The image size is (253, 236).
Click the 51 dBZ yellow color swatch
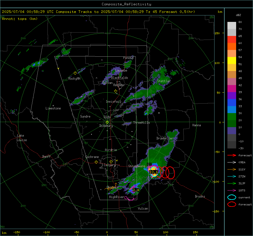point(232,60)
